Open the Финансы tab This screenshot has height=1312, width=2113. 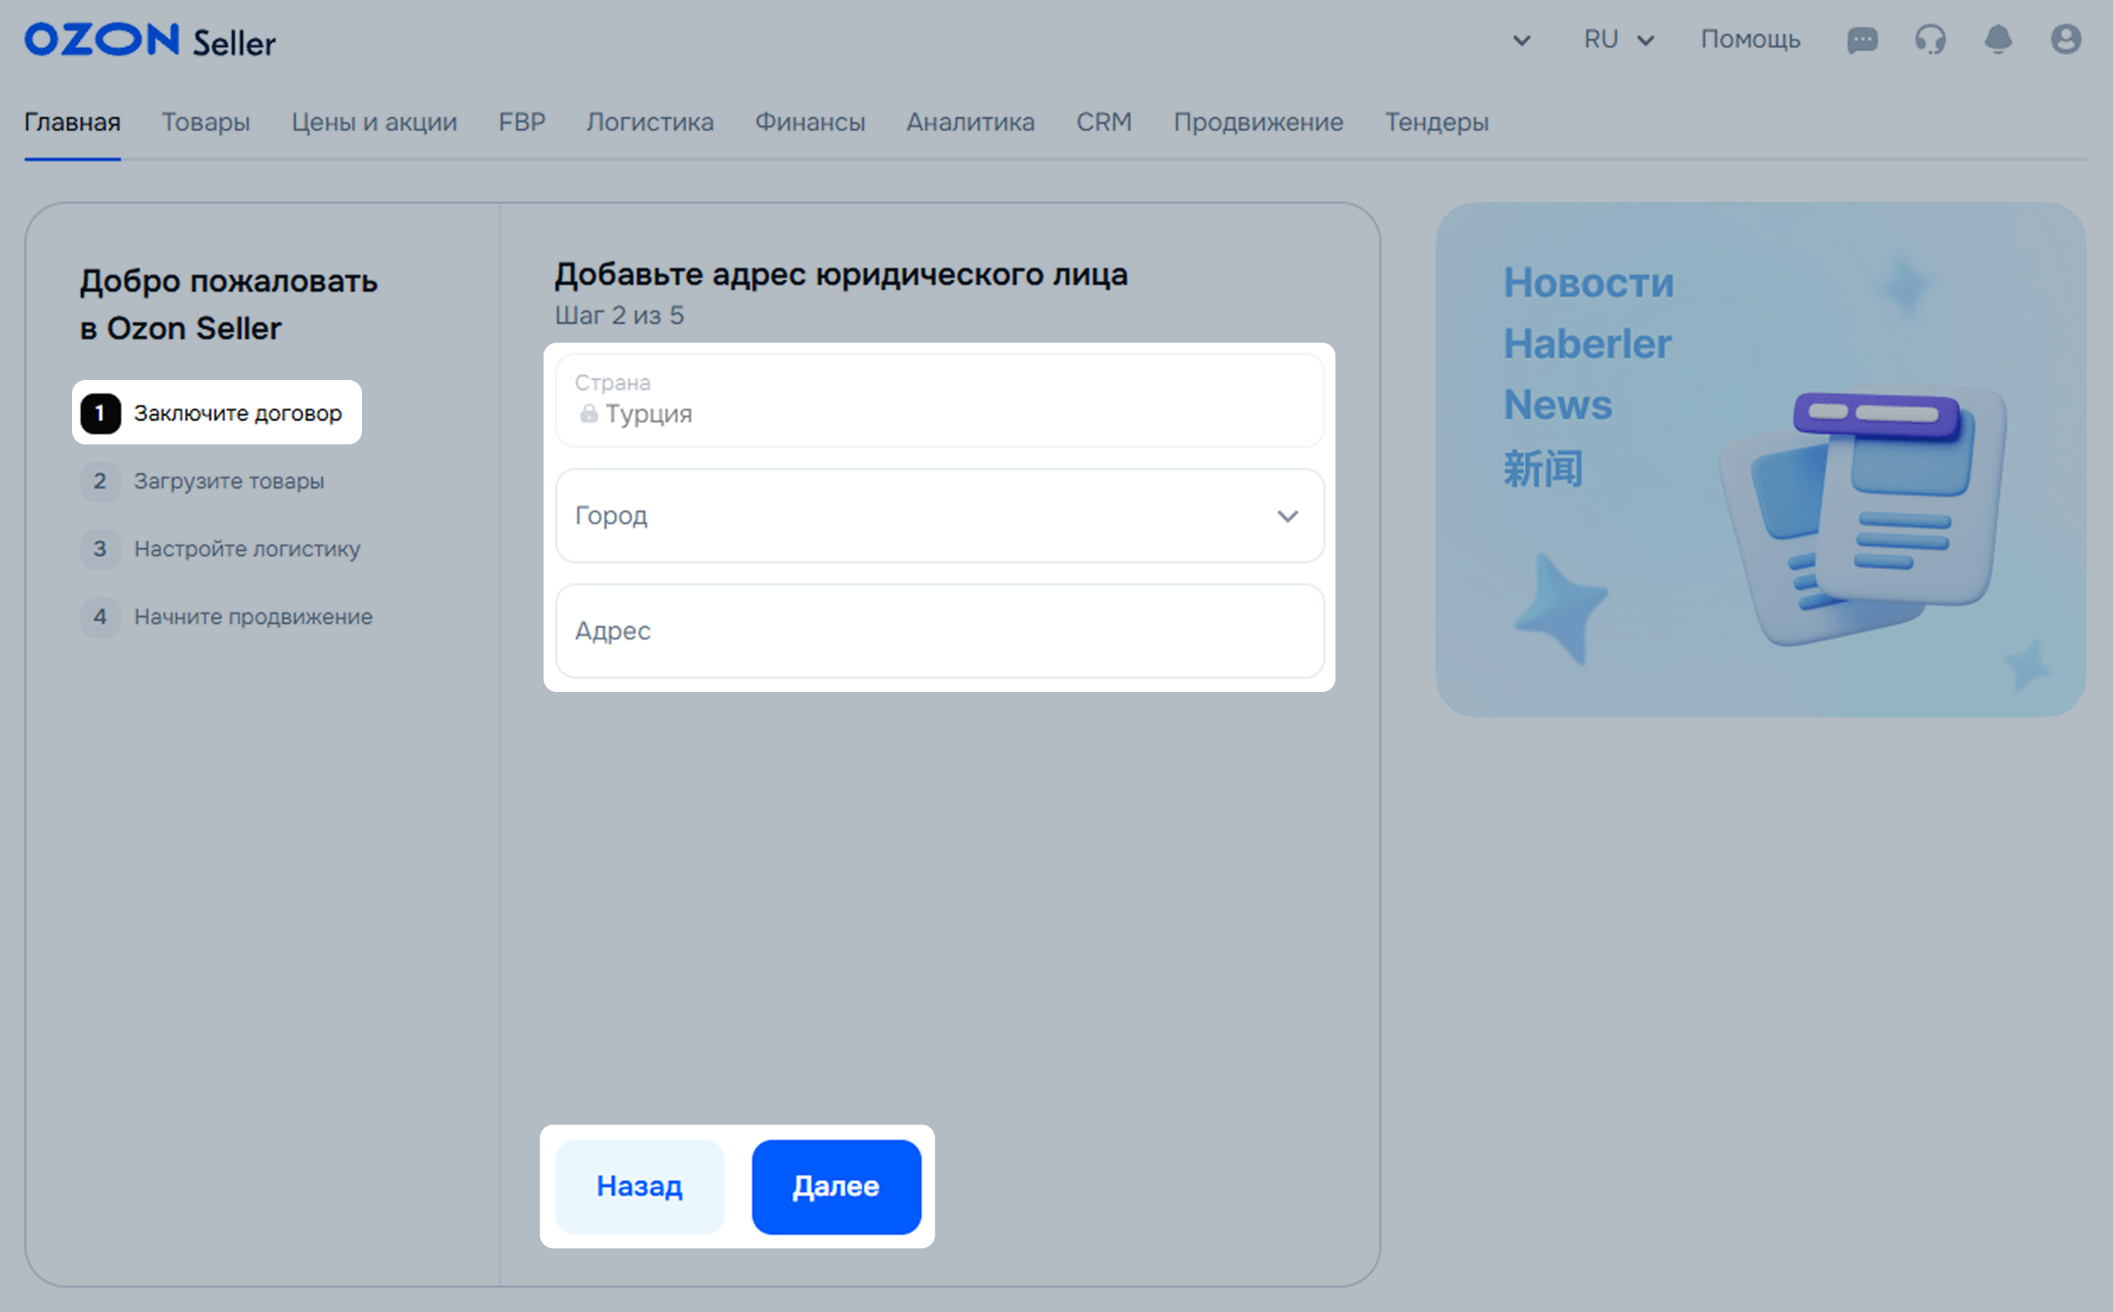click(809, 122)
